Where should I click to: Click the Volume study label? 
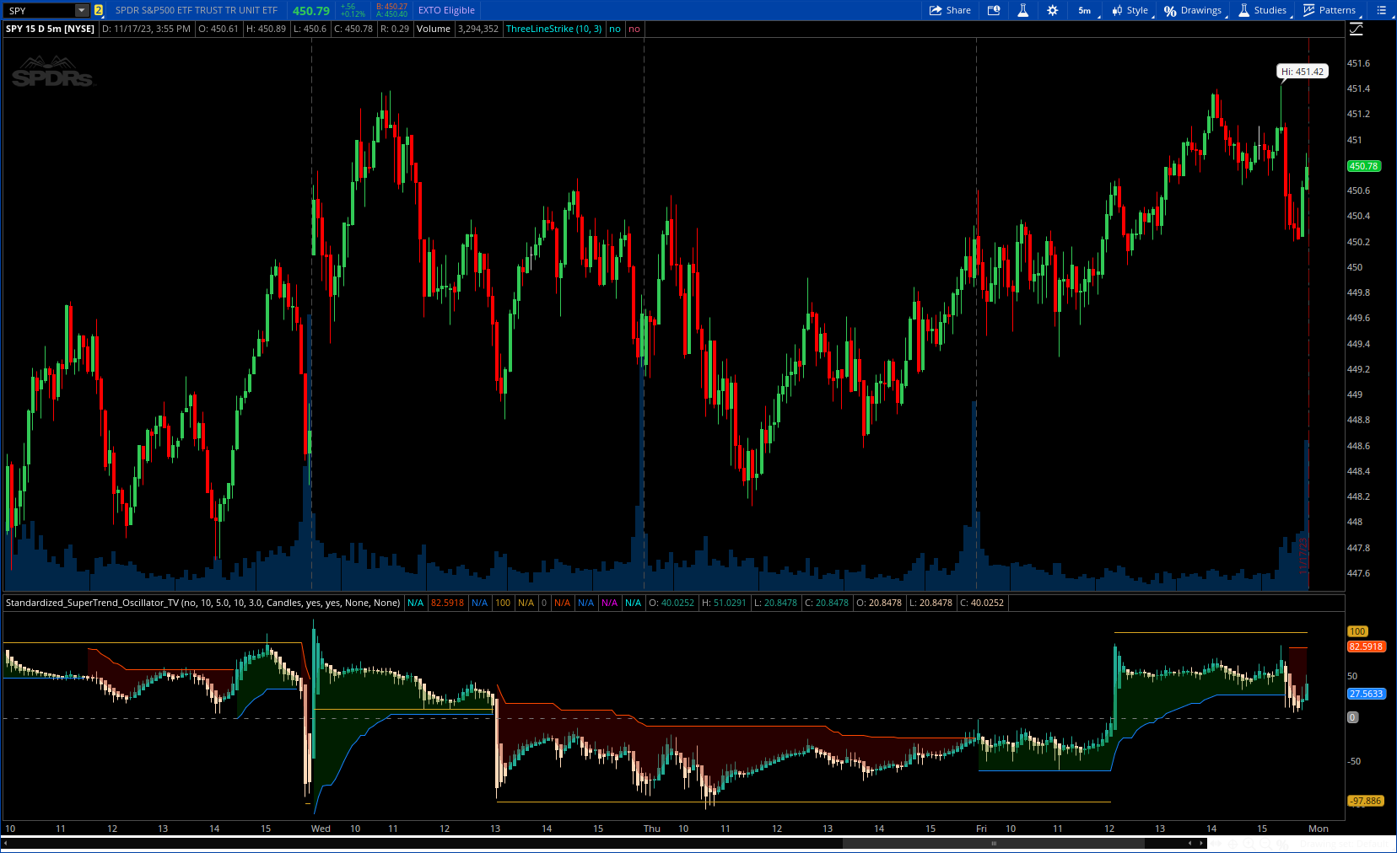pyautogui.click(x=434, y=29)
